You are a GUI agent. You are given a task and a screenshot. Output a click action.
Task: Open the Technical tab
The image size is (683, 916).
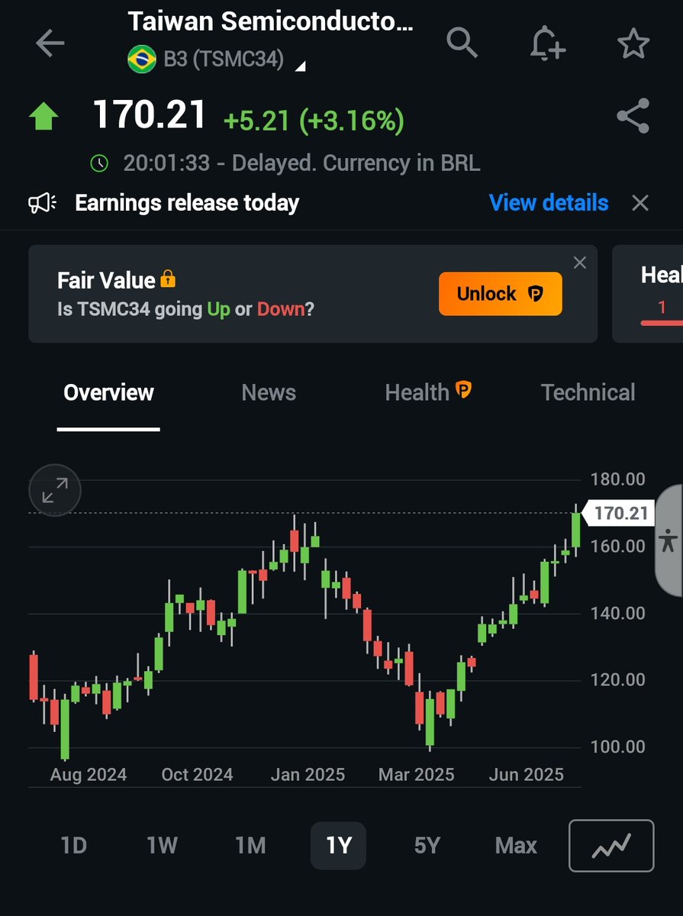point(588,392)
